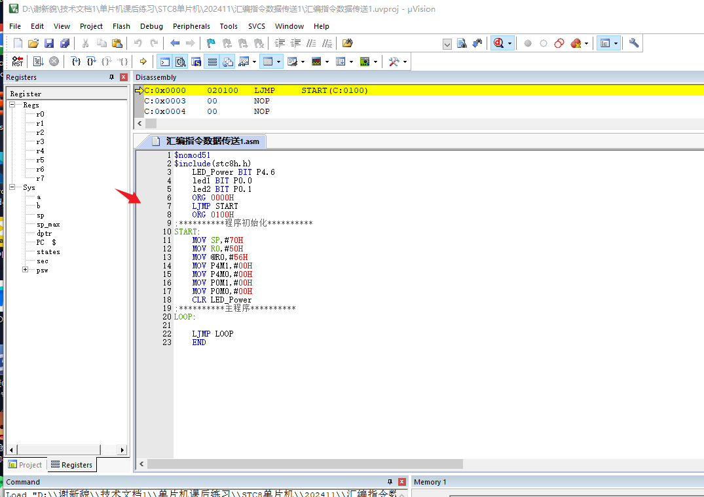Screen dimensions: 704x497
Task: Pin the Command panel
Action: tap(390, 482)
